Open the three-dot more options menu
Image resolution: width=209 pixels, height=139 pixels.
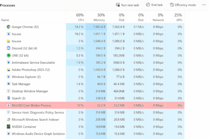pyautogui.click(x=204, y=5)
